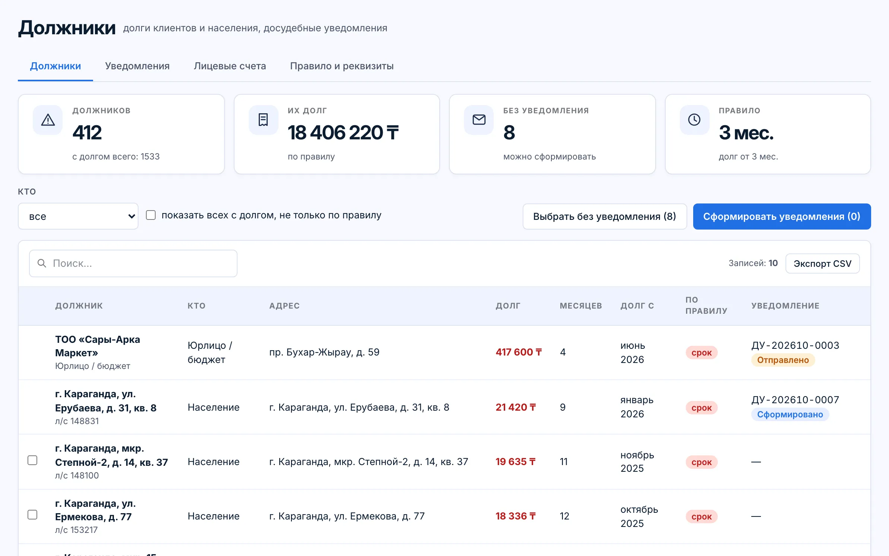The image size is (889, 556).
Task: Go to Правило и реквизиты tab
Action: coord(342,66)
